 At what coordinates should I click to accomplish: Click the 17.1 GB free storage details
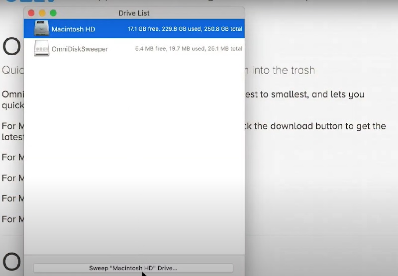coord(185,29)
